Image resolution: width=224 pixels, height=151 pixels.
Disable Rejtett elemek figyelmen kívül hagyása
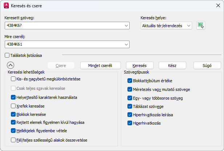[13, 122]
